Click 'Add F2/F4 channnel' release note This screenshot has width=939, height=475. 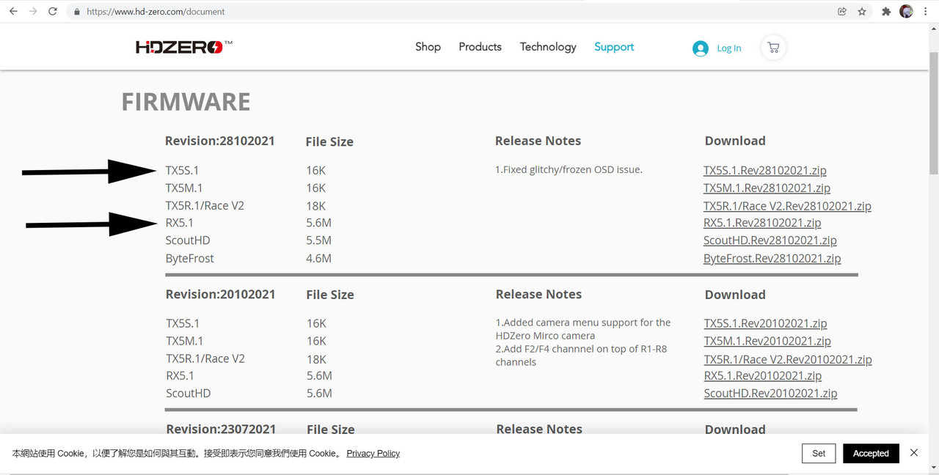point(581,356)
